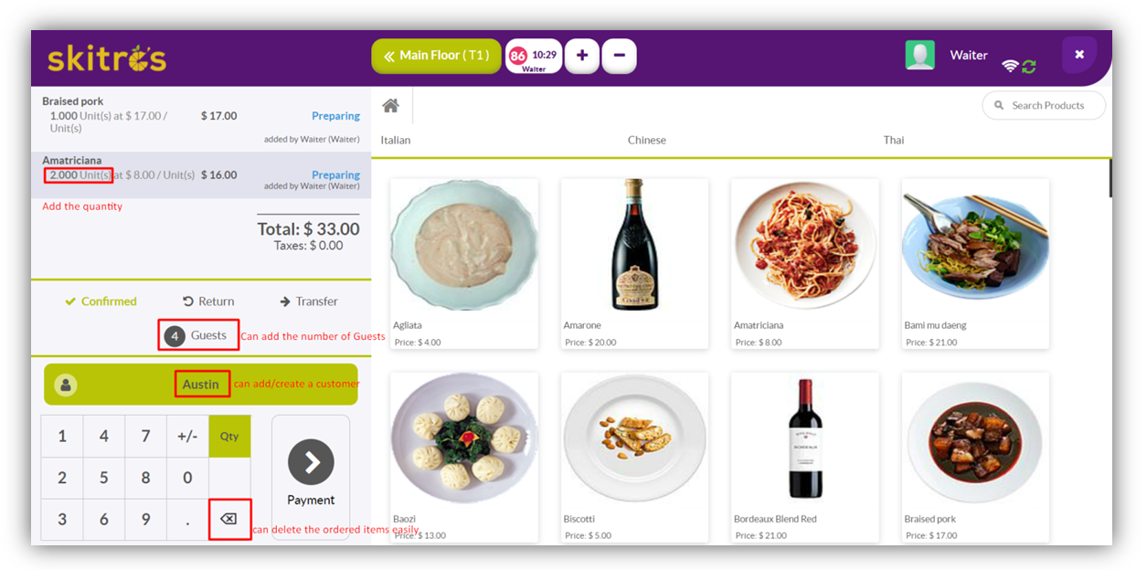
Task: Select the Italian category tab
Action: pyautogui.click(x=396, y=140)
